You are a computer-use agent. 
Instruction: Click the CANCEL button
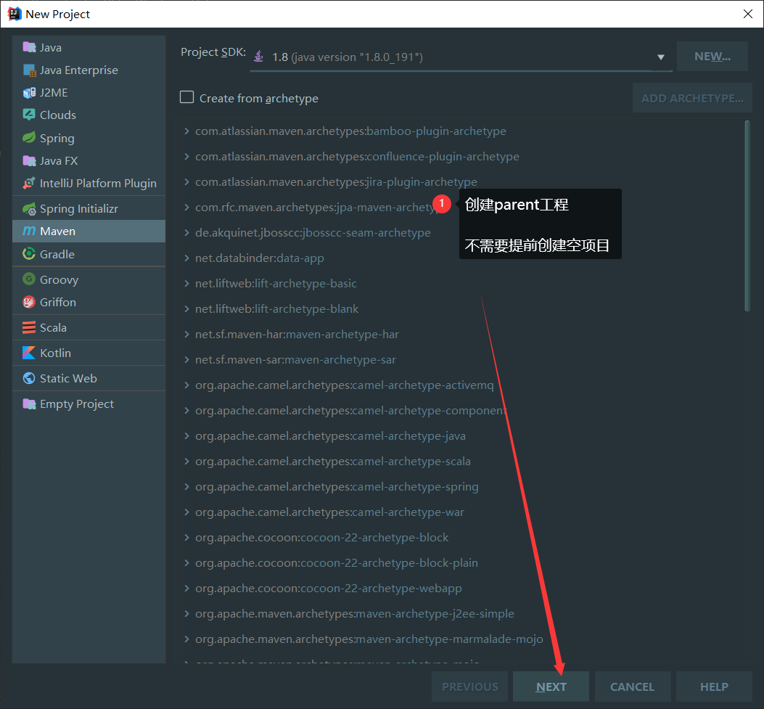[633, 687]
